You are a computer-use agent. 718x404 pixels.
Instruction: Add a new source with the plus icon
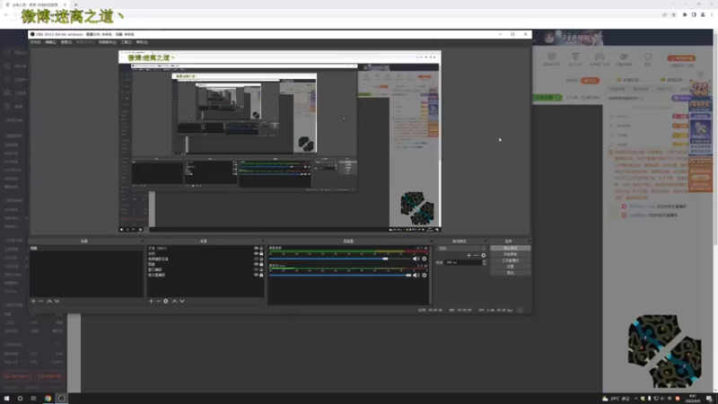click(x=151, y=301)
